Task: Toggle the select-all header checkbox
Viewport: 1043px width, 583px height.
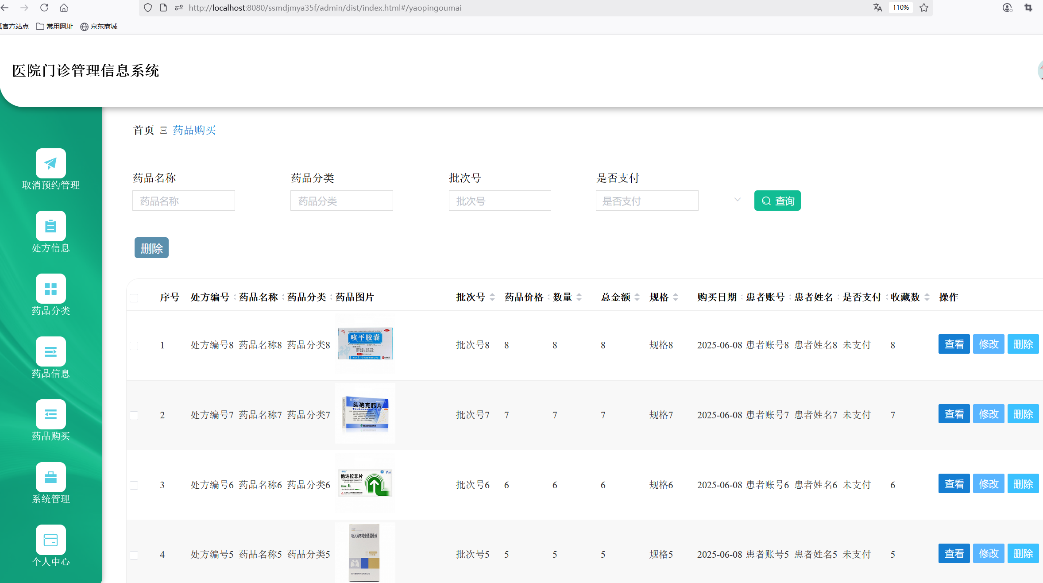Action: pos(134,297)
